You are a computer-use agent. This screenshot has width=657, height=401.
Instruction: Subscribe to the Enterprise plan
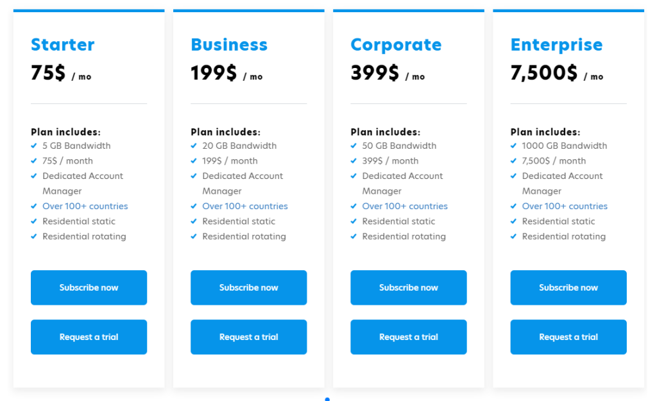pos(568,287)
